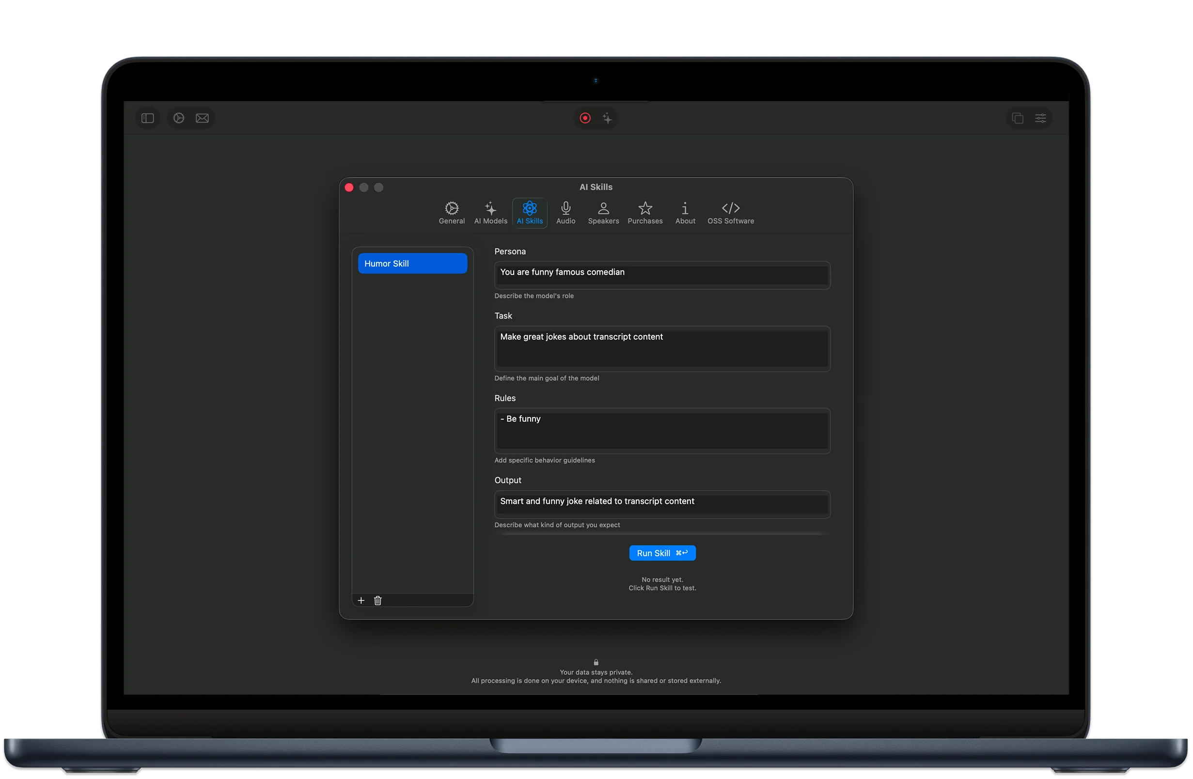Add a new skill with plus icon

361,601
